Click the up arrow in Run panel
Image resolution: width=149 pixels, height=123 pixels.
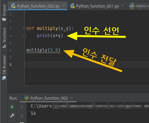22,107
